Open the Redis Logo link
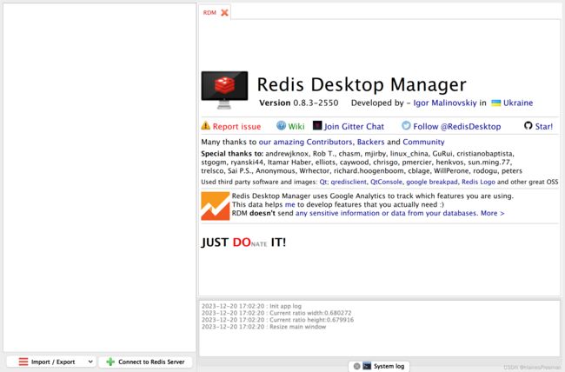This screenshot has height=372, width=565. (478, 182)
